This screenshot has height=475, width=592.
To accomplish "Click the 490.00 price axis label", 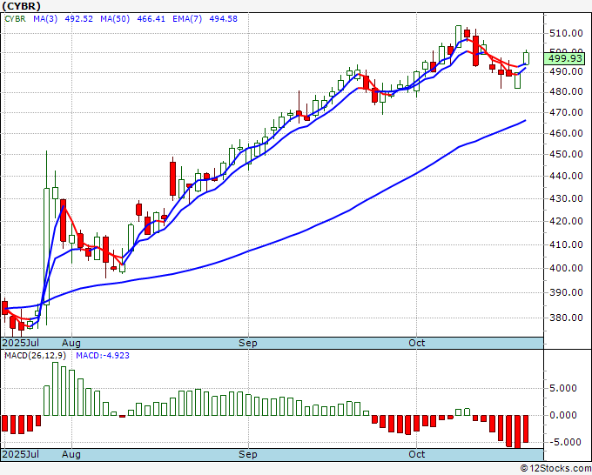I will [566, 71].
